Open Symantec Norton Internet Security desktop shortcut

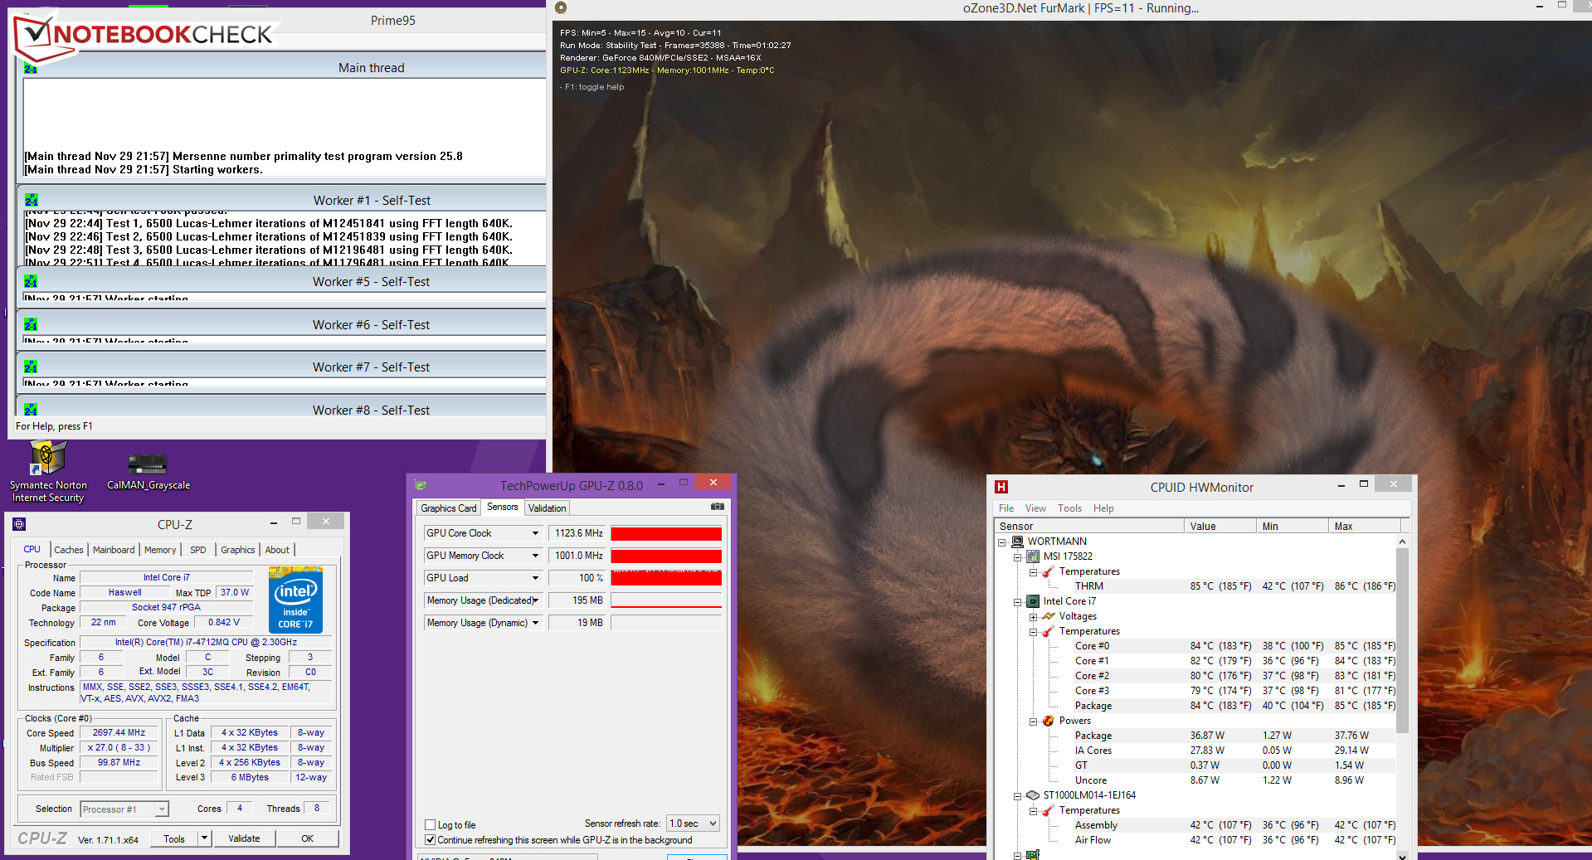click(x=48, y=471)
